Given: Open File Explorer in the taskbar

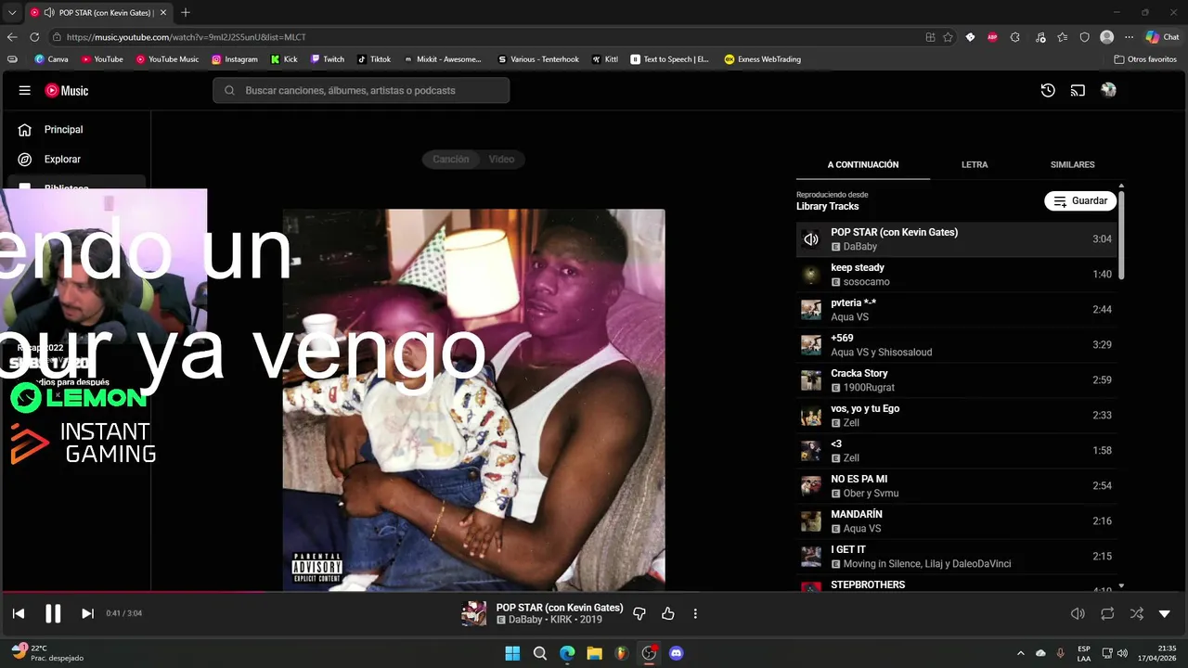Looking at the screenshot, I should pos(594,653).
